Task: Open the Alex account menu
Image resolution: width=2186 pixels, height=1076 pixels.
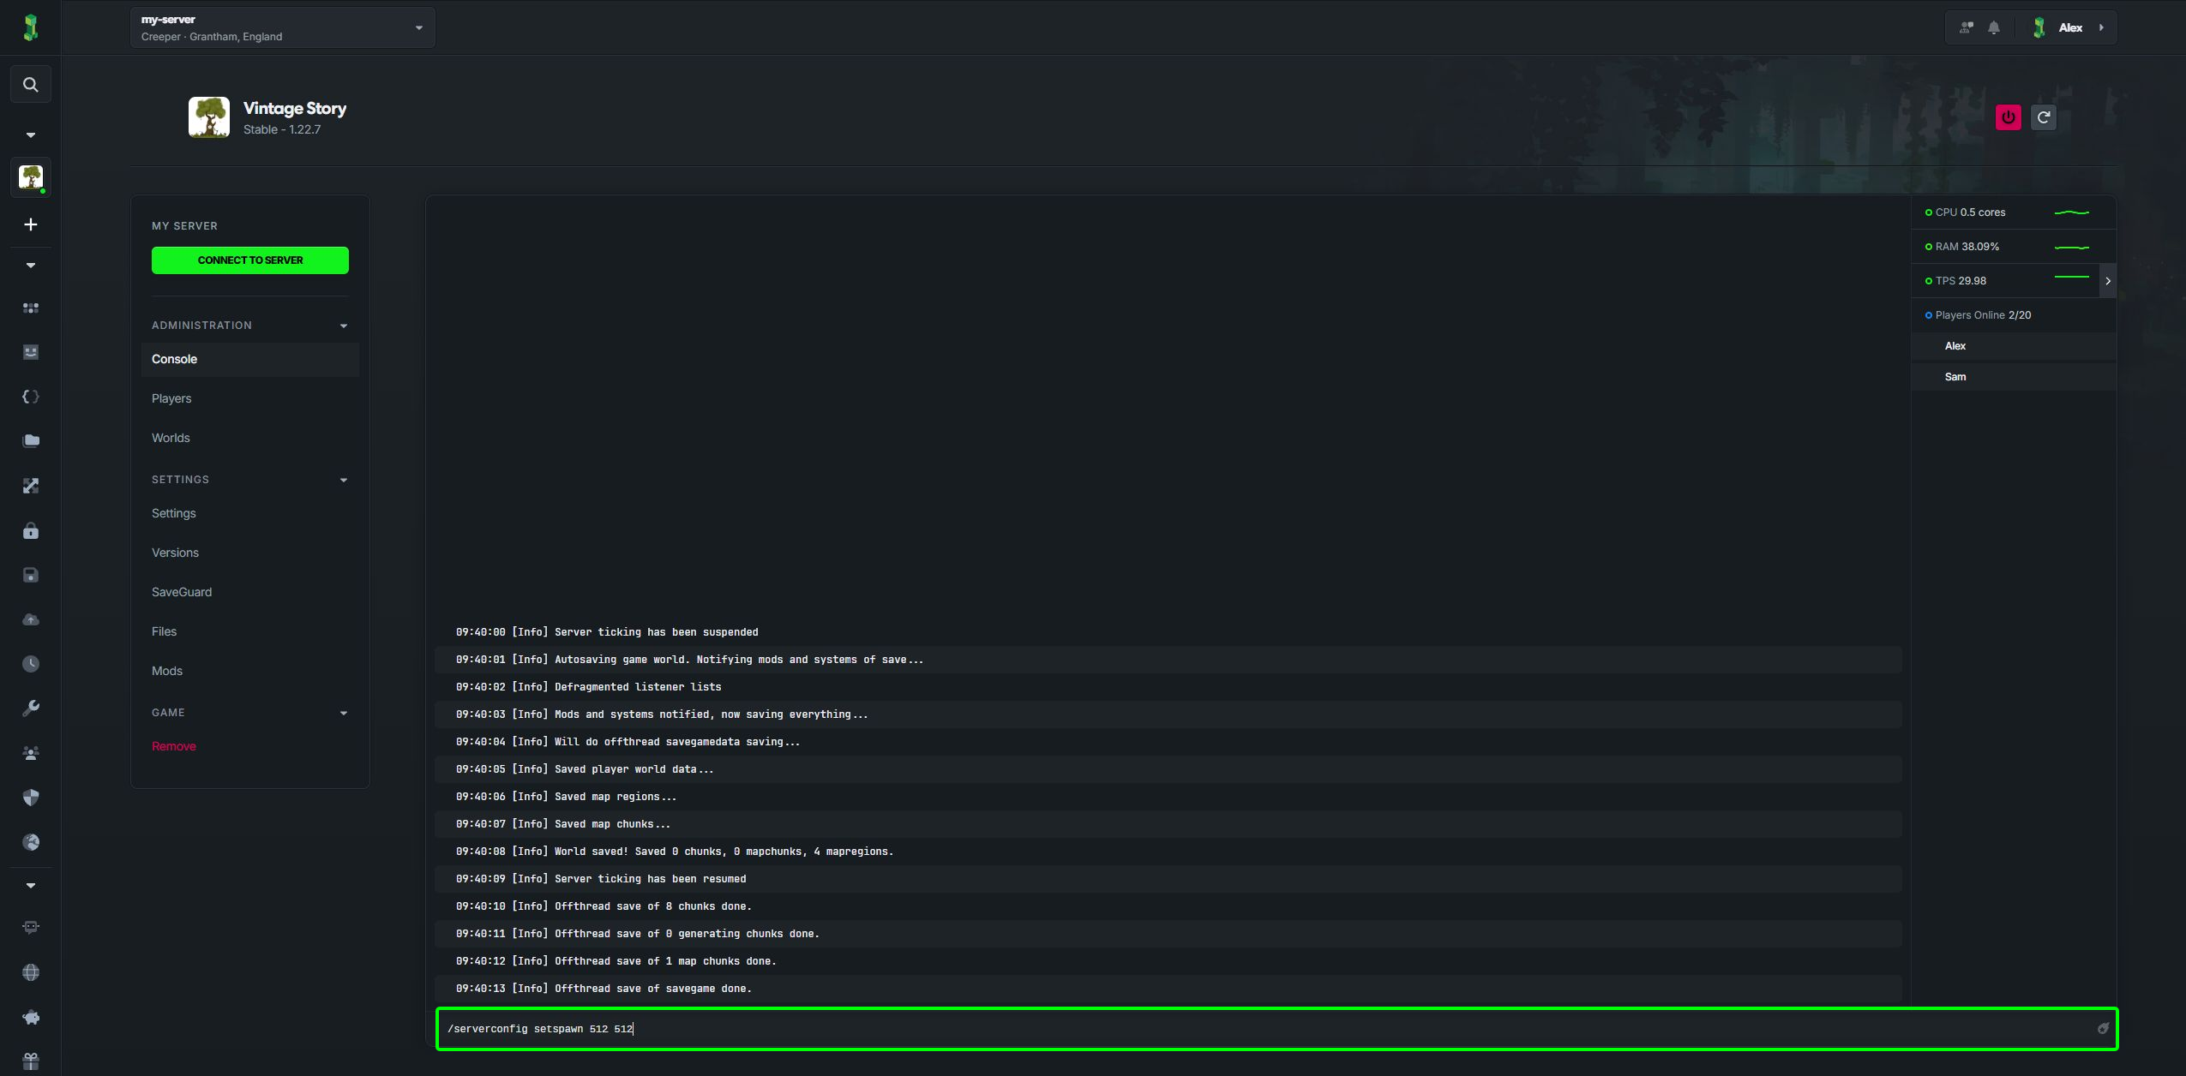Action: click(2070, 27)
